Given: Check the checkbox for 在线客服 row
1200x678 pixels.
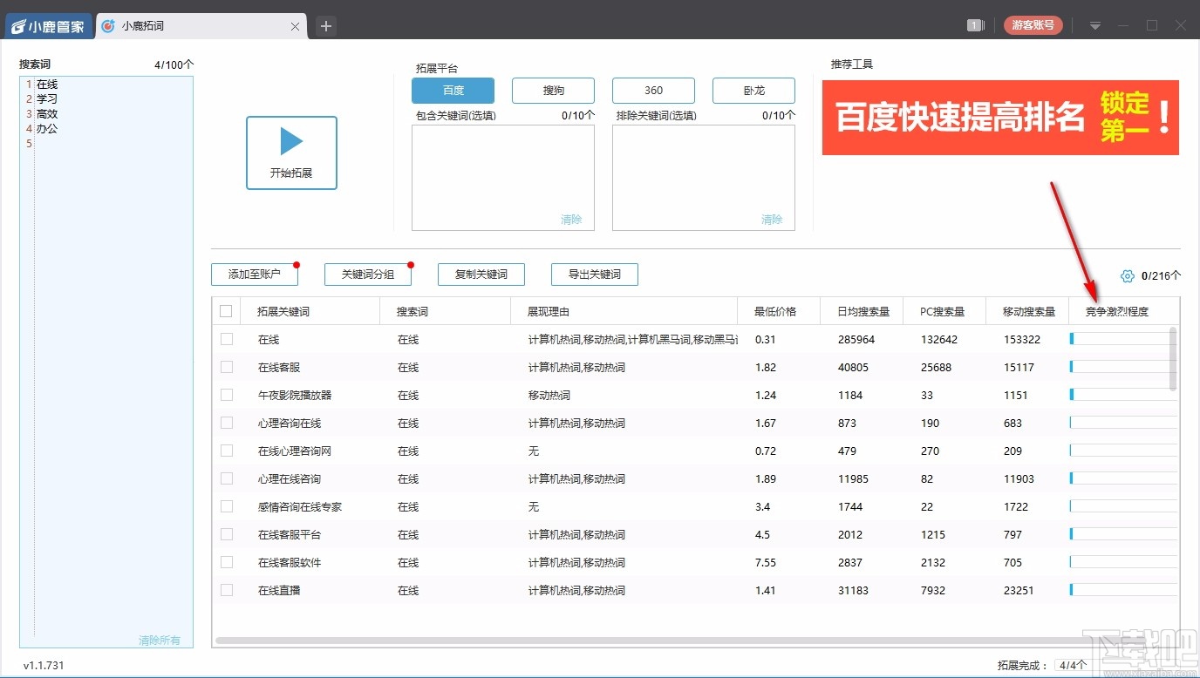Looking at the screenshot, I should click(x=227, y=367).
